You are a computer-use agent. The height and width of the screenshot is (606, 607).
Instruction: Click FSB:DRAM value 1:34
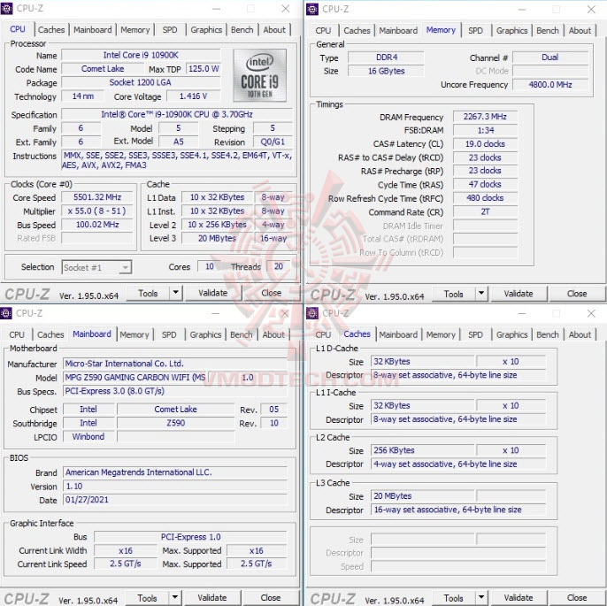(x=485, y=130)
